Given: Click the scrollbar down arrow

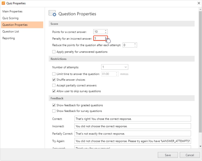Looking at the screenshot, I should pyautogui.click(x=200, y=146).
